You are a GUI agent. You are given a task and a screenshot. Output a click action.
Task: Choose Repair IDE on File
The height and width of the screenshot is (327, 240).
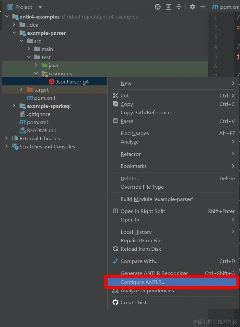[x=173, y=240]
